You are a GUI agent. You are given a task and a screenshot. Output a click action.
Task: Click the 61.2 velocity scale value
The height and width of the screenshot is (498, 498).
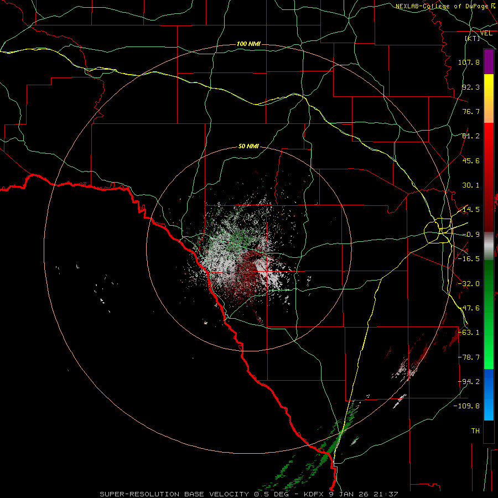(x=471, y=136)
